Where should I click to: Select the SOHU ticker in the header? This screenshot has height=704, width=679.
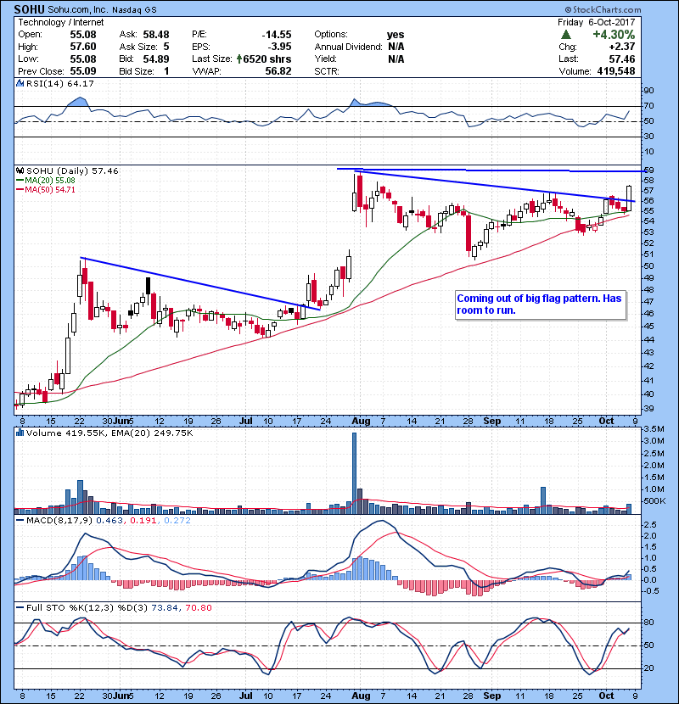pos(29,9)
